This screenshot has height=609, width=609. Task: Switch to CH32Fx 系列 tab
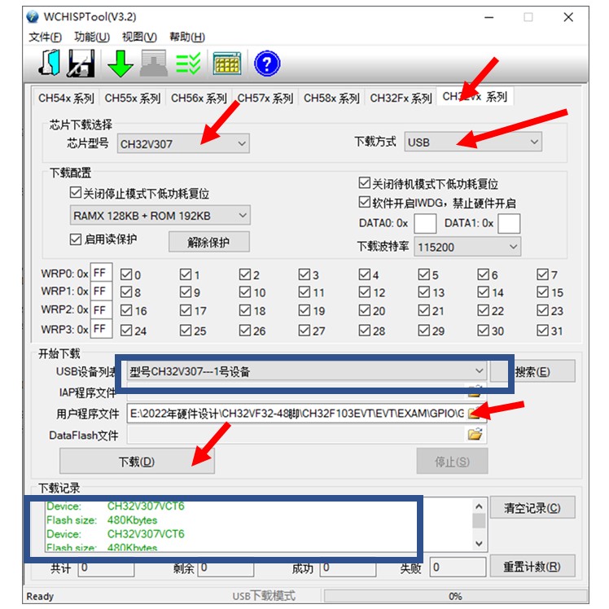401,98
